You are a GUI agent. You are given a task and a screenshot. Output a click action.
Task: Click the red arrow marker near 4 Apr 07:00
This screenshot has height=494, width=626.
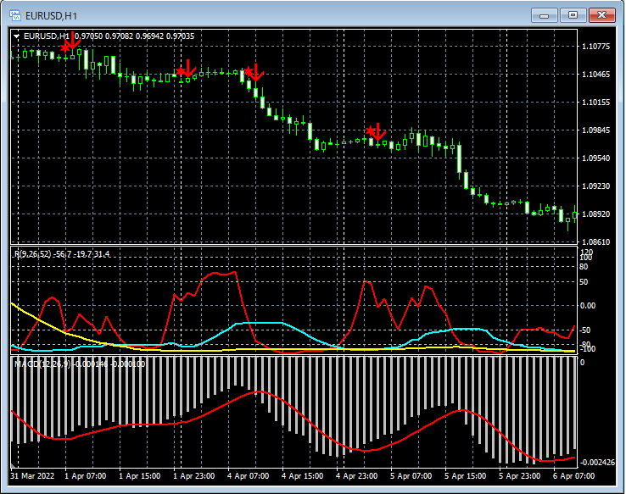254,74
